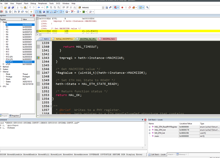Step out of the current function
This screenshot has width=220, height=158.
pyautogui.click(x=22, y=12)
